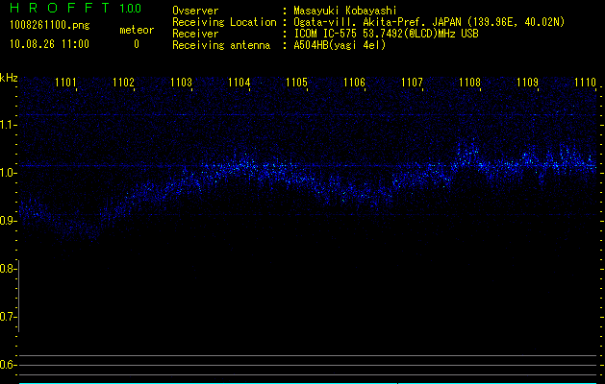This screenshot has width=605, height=384.
Task: Click the Ovserver field label
Action: pos(195,11)
